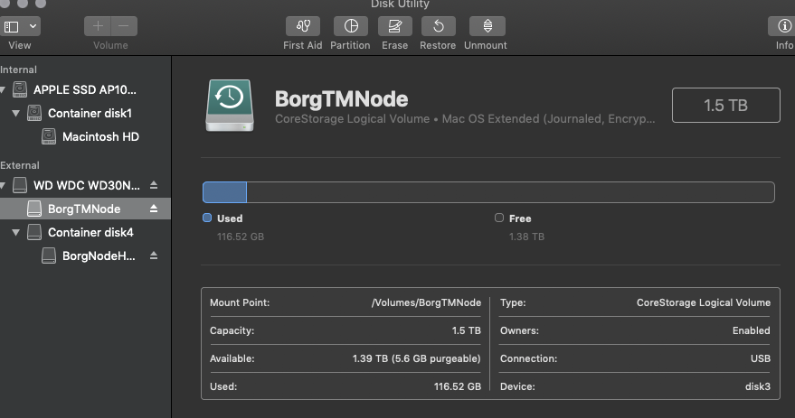Viewport: 795px width, 418px height.
Task: Click the blue Used legend swatch
Action: coord(207,218)
